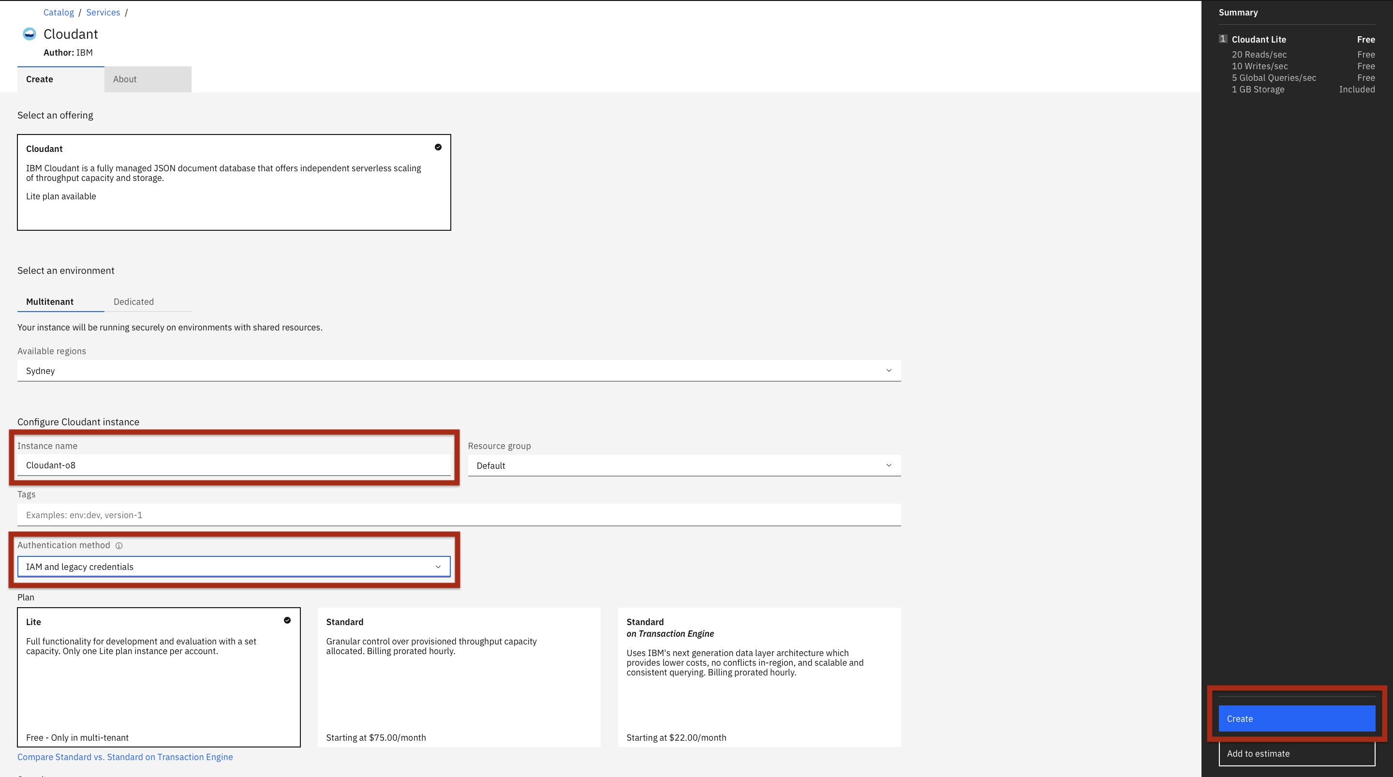Click the 'Configure Cloudant instance' heading
1393x777 pixels.
tap(78, 422)
